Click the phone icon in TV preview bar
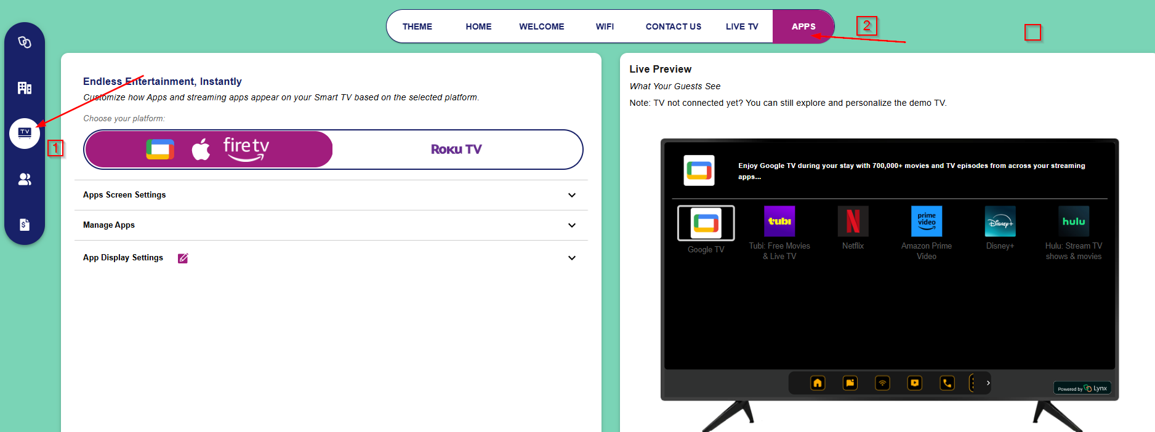This screenshot has width=1155, height=432. click(x=948, y=383)
